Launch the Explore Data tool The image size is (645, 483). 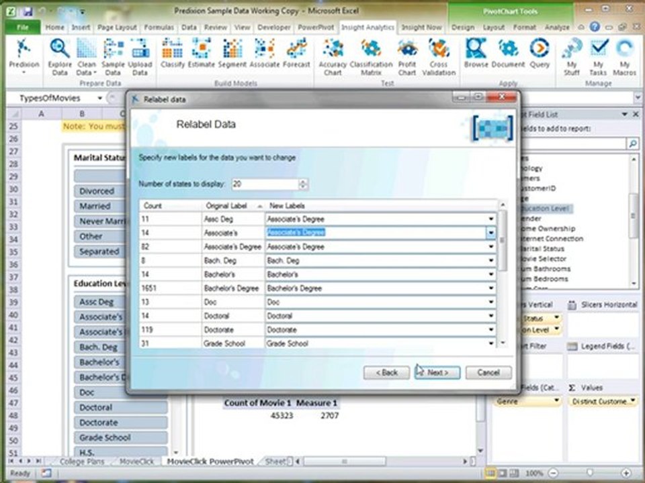click(x=60, y=56)
